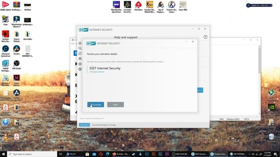The height and width of the screenshot is (157, 280).
Task: Open Computer scan magnifier icon in sidebar
Action: [x=80, y=48]
